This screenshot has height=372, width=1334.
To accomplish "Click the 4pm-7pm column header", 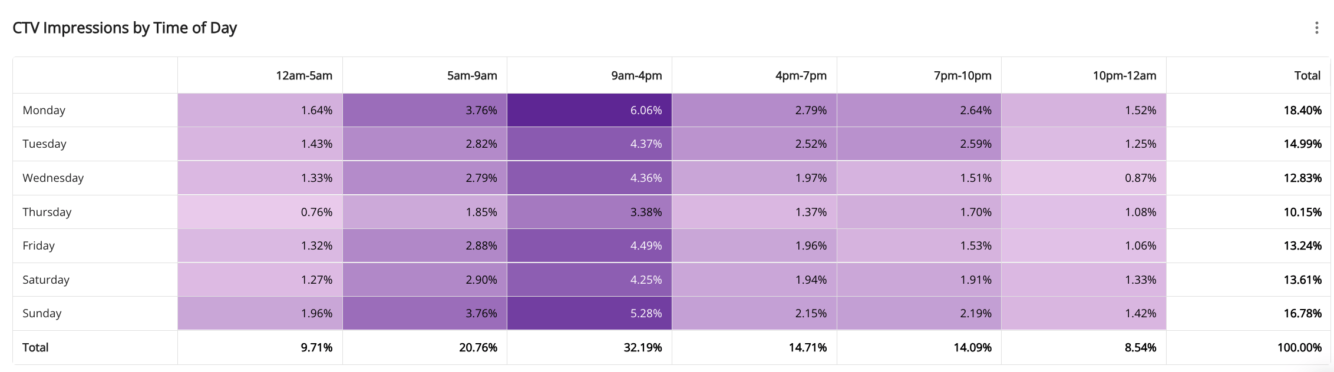I will [x=801, y=75].
